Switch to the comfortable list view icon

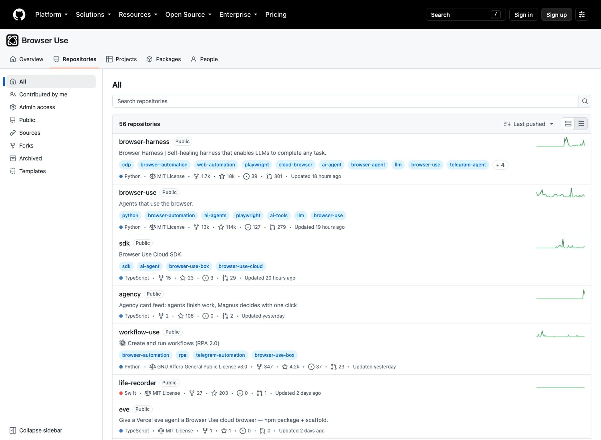(568, 124)
